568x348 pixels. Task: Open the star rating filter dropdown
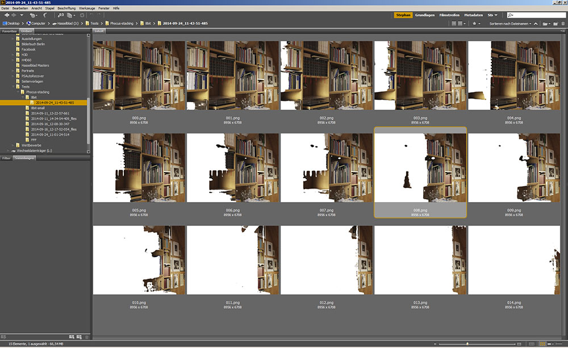point(476,23)
